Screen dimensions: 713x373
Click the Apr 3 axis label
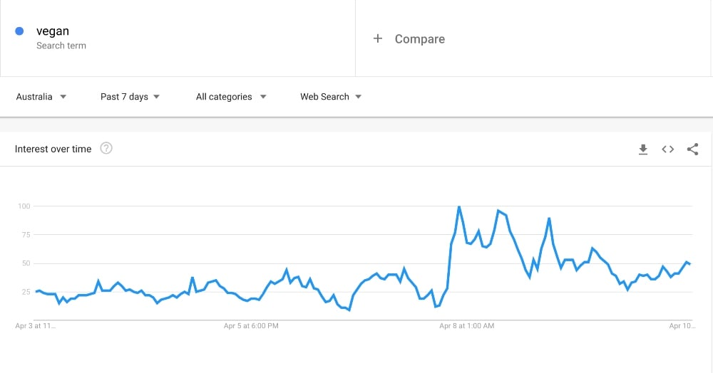(36, 326)
